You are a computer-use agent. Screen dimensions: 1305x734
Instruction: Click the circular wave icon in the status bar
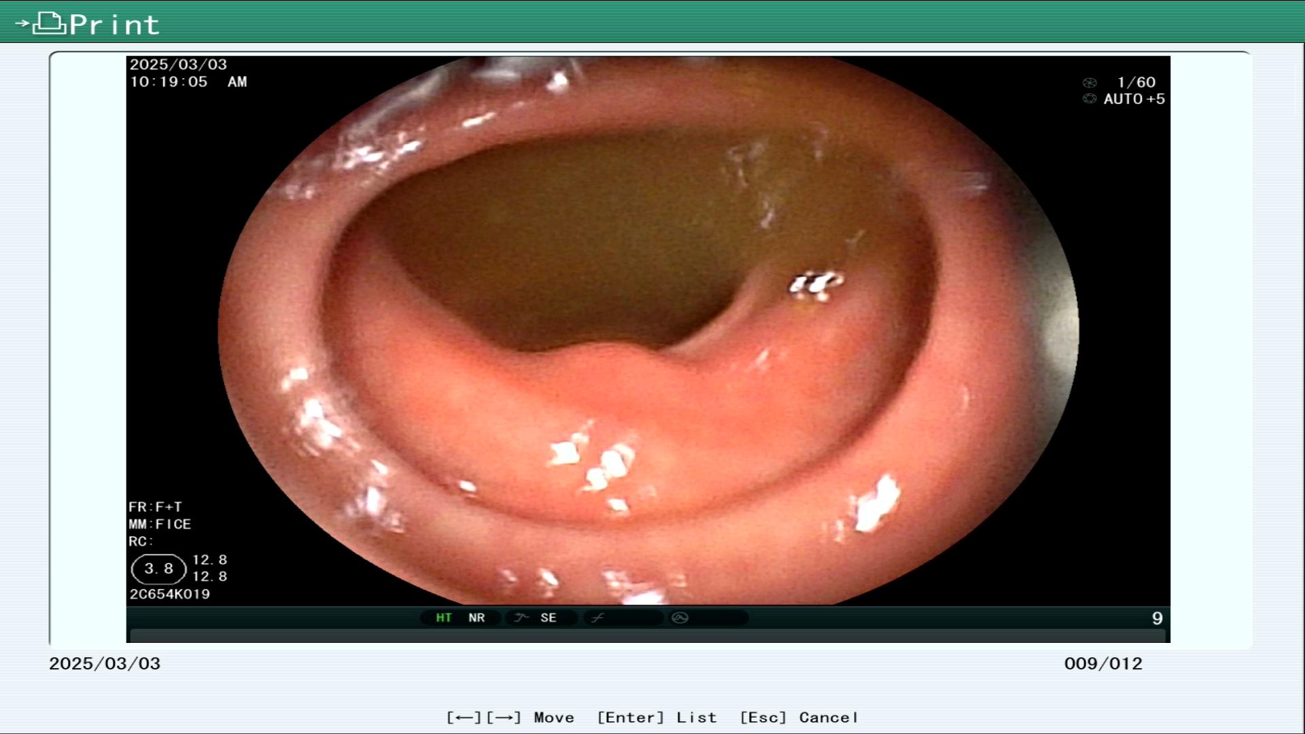[680, 618]
